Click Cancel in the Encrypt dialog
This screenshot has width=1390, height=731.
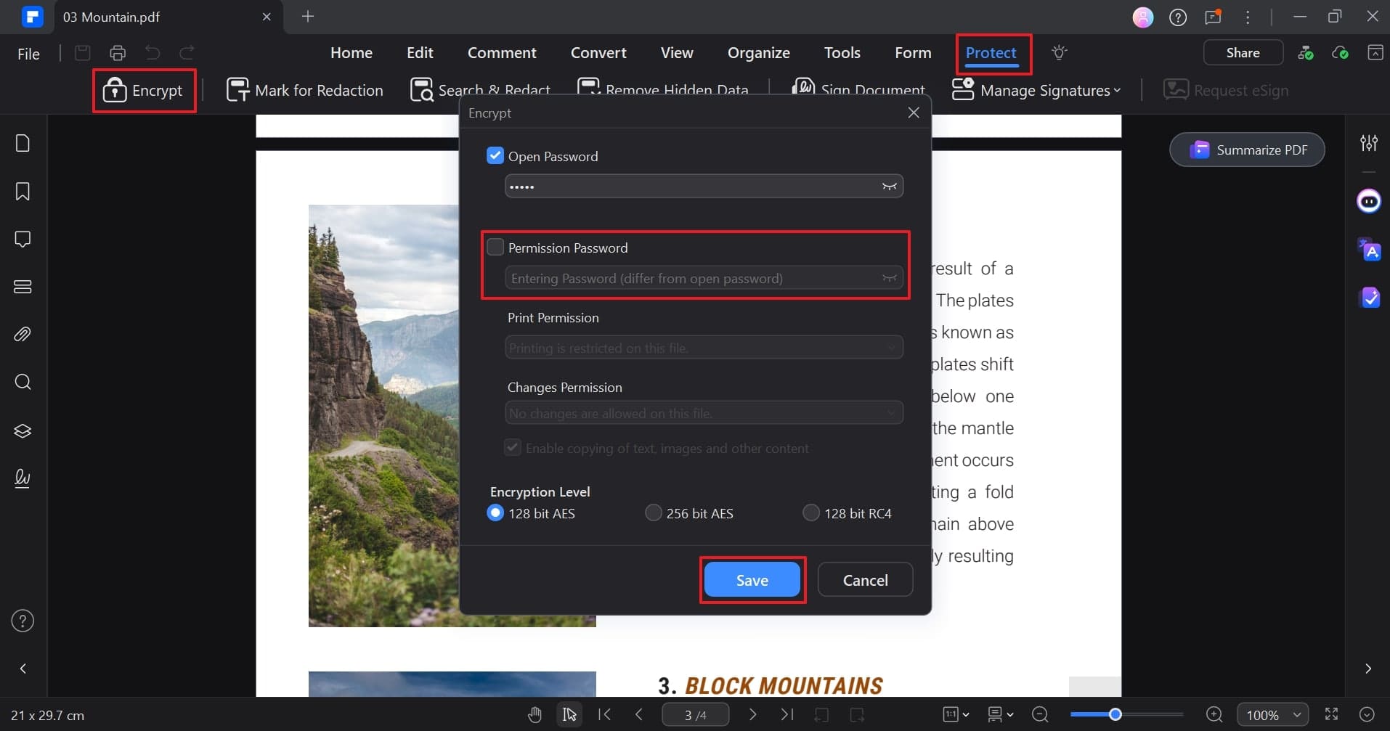click(x=866, y=580)
